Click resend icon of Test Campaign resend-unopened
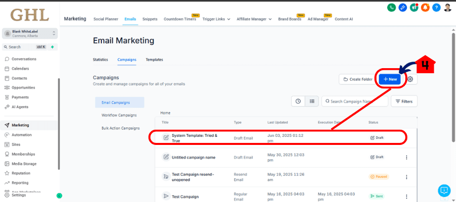Screen dimensions: 456x202 tap(166, 176)
